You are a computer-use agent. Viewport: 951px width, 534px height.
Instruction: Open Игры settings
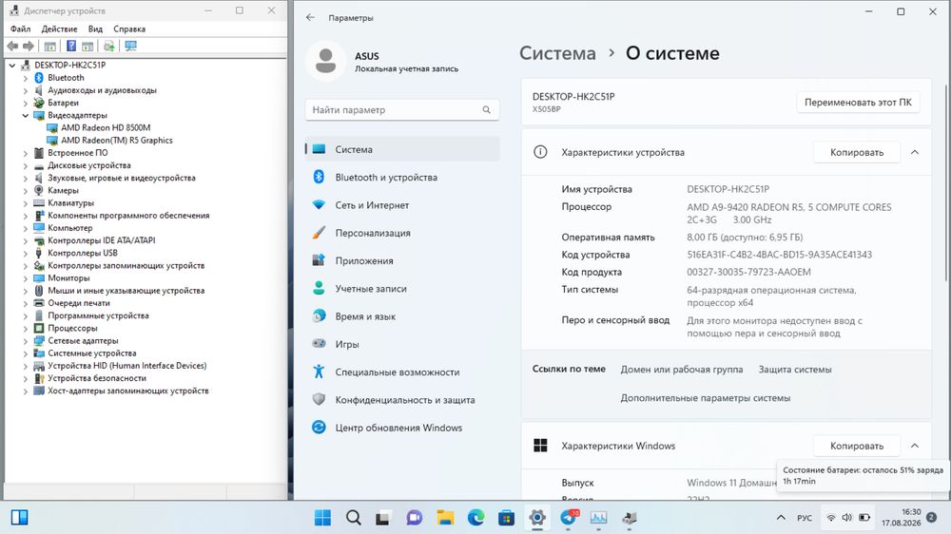(402, 344)
